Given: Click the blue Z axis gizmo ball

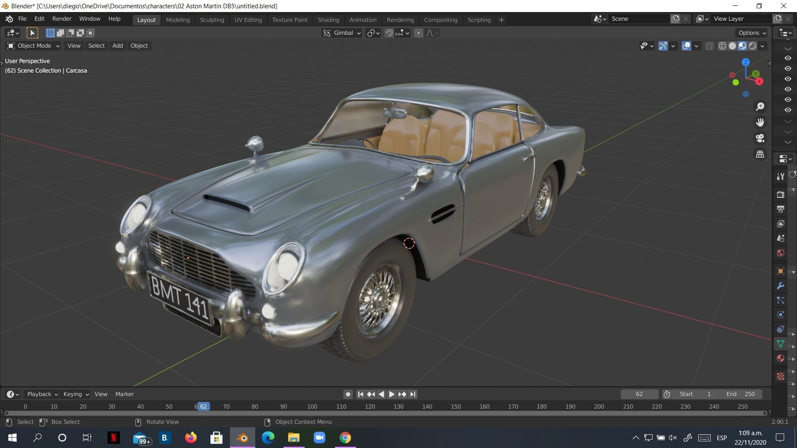Looking at the screenshot, I should [x=746, y=62].
